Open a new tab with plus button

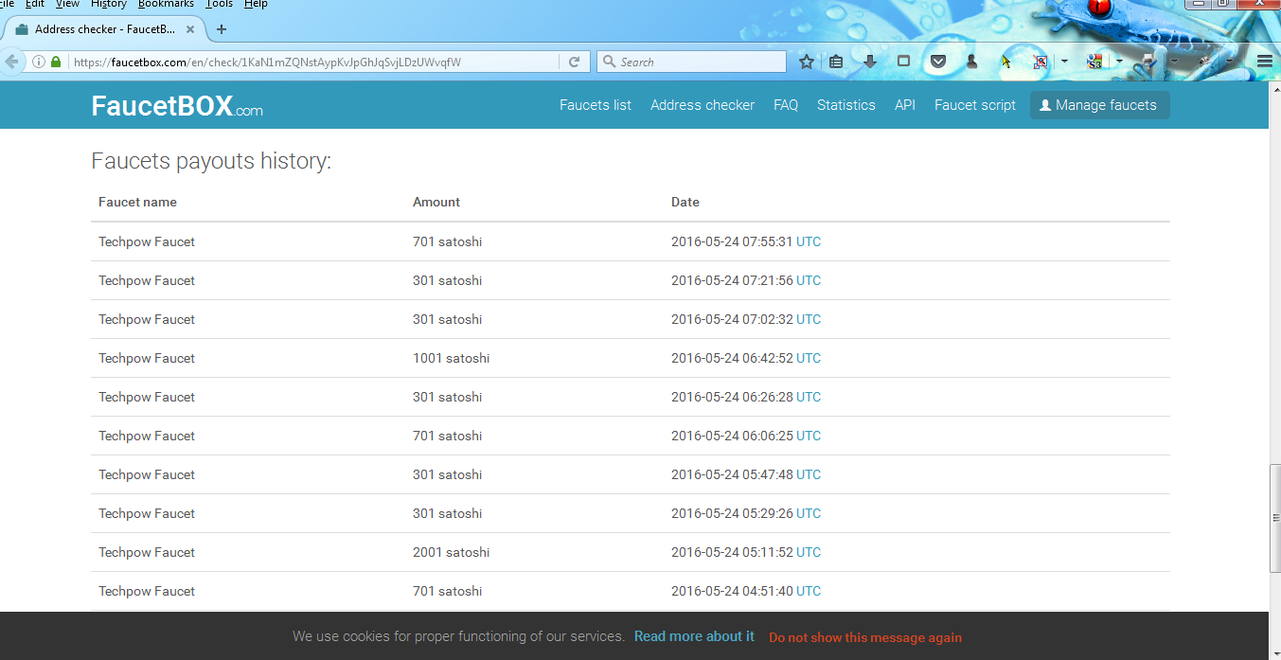point(222,29)
